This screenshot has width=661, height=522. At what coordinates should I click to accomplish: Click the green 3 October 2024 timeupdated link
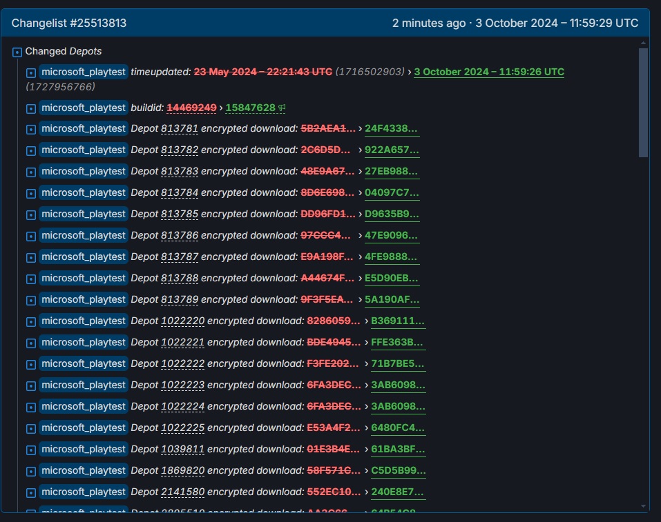(x=488, y=72)
